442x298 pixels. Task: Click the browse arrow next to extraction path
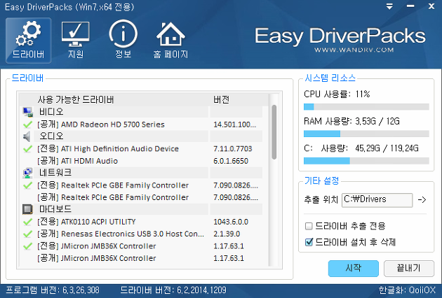pos(422,200)
